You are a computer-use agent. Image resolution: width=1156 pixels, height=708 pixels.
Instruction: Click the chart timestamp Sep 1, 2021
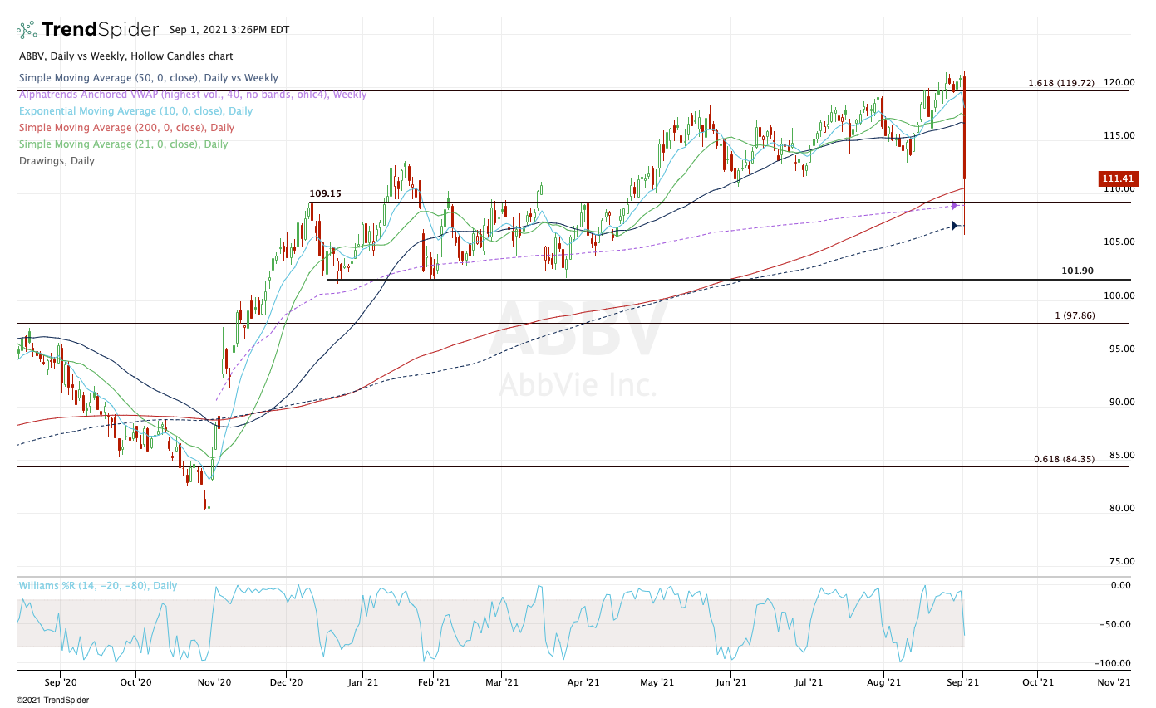[x=229, y=30]
